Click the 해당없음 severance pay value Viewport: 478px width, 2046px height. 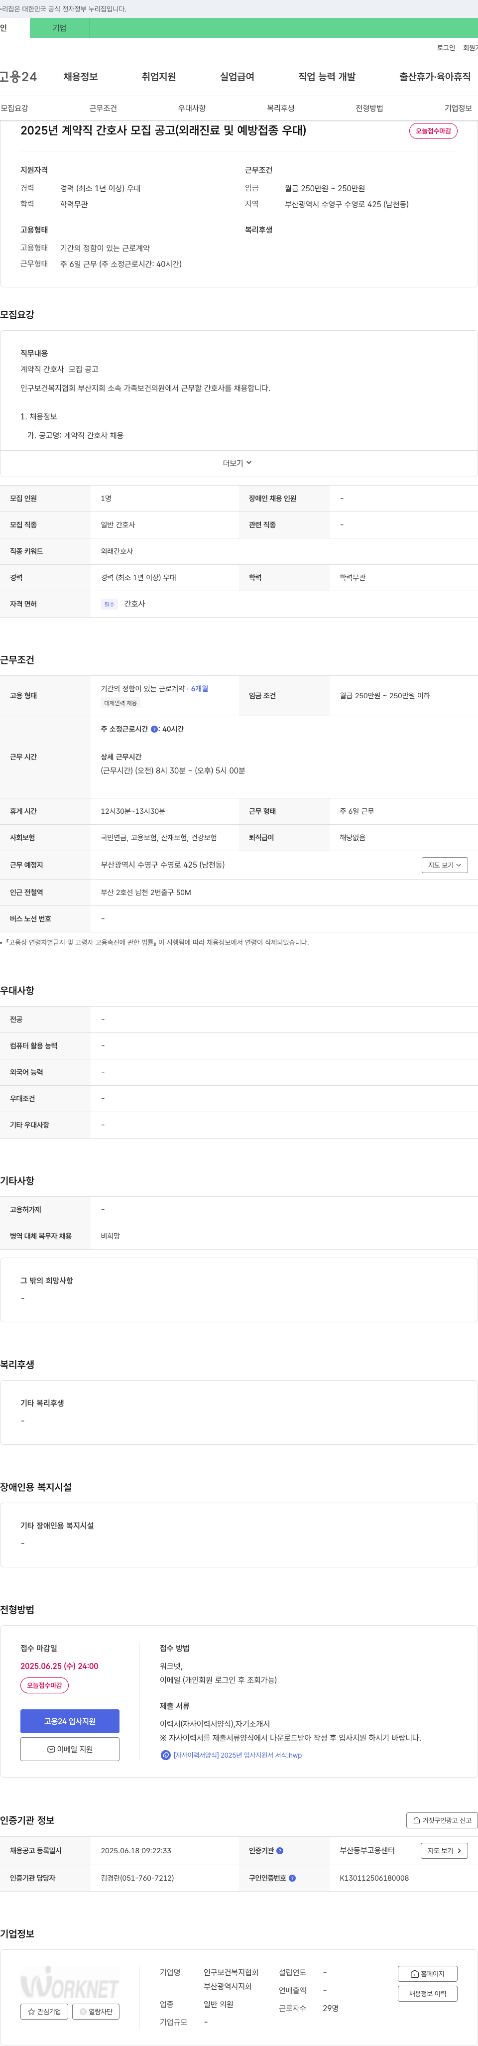coord(353,838)
